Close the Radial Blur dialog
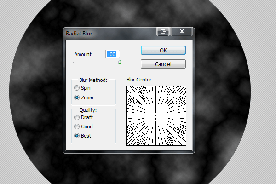276x184 pixels. [x=182, y=32]
